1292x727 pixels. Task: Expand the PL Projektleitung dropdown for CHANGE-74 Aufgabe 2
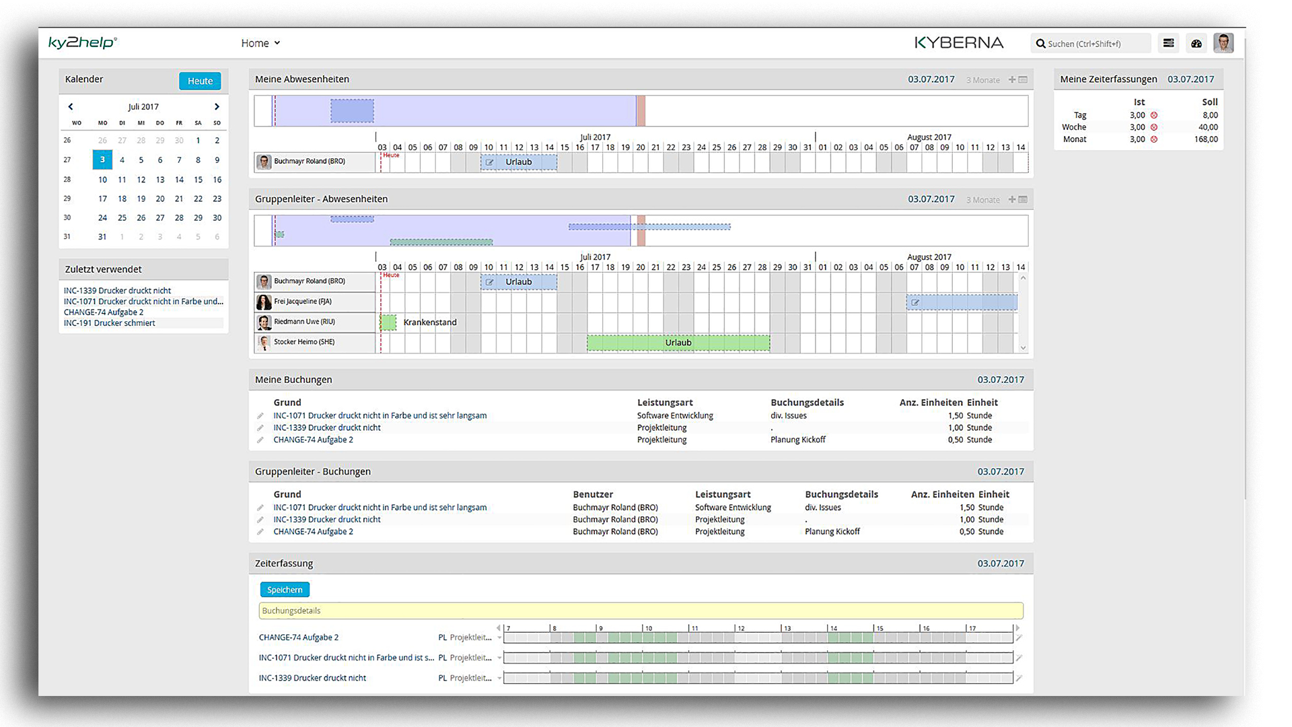click(x=499, y=637)
